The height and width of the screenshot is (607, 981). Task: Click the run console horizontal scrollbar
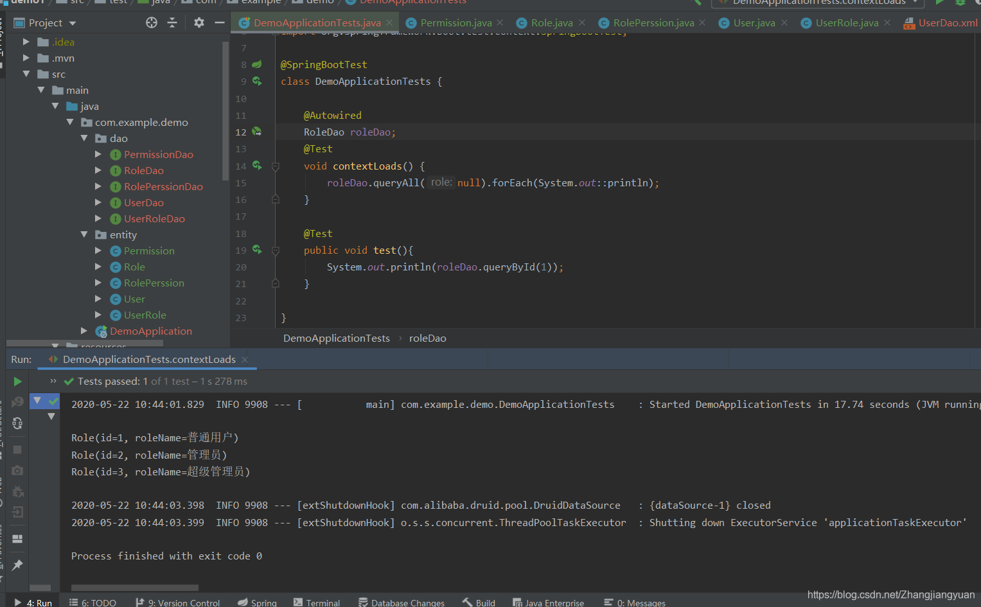coord(135,588)
